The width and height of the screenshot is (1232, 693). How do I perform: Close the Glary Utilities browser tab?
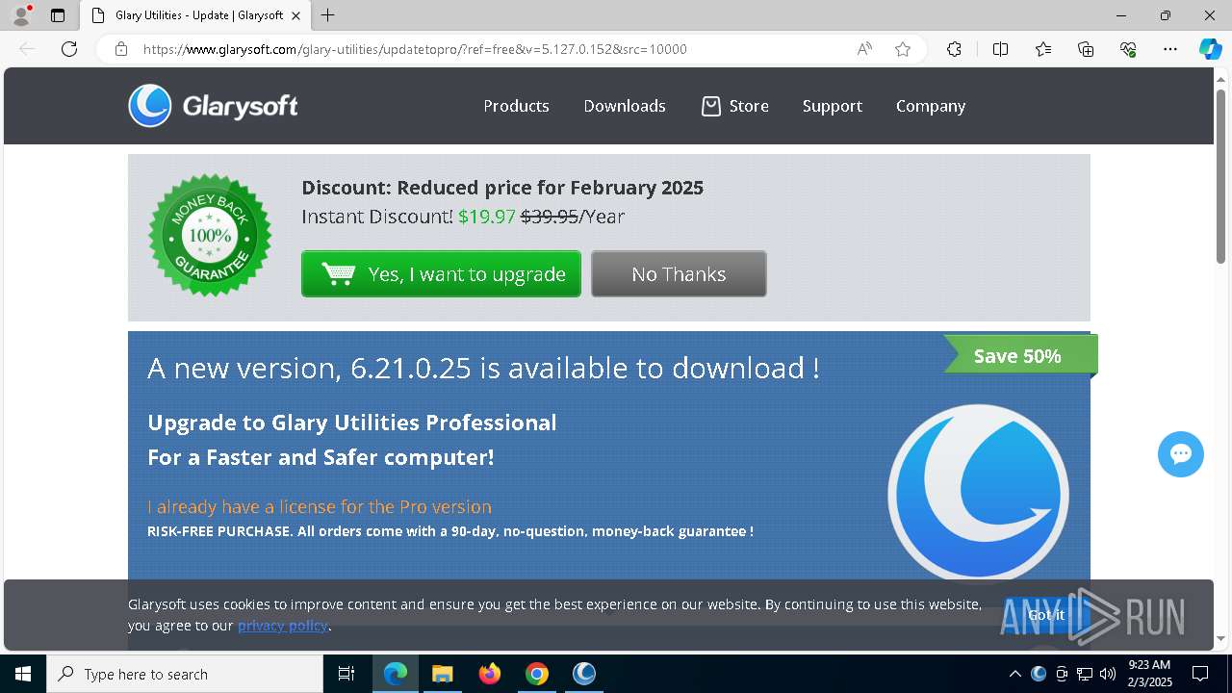295,15
